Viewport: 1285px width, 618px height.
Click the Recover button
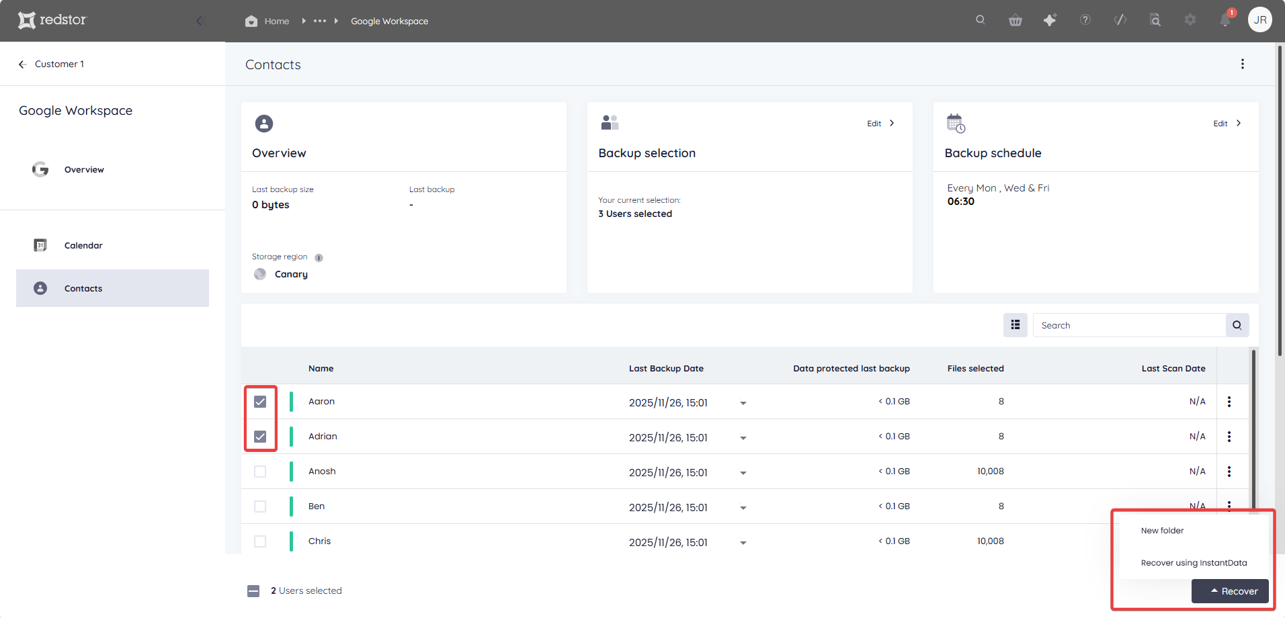click(x=1230, y=591)
